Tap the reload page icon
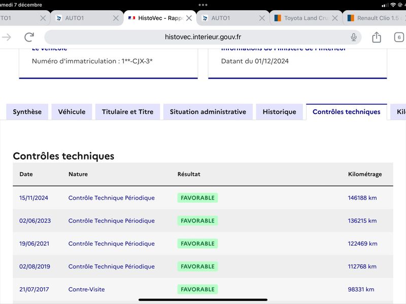 (29, 37)
